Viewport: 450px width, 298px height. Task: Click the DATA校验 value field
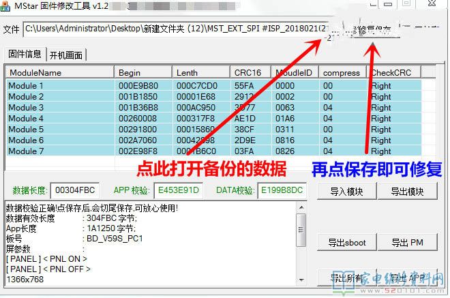click(280, 191)
